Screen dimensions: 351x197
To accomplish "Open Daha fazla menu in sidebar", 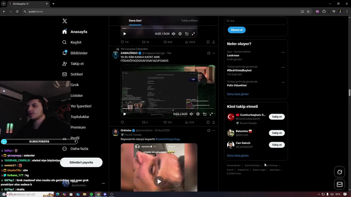I will click(75, 149).
